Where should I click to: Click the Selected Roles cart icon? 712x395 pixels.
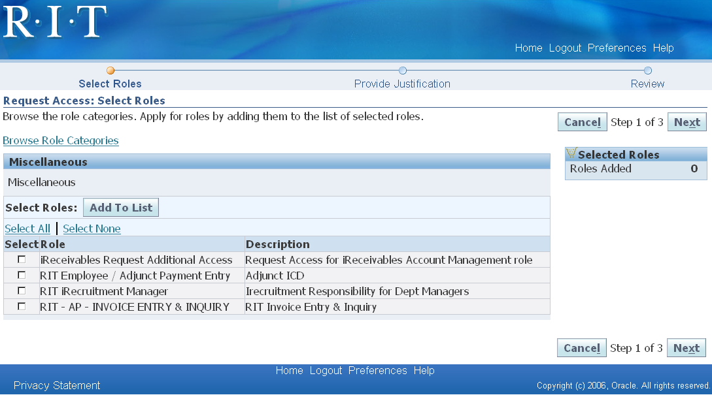pyautogui.click(x=571, y=154)
